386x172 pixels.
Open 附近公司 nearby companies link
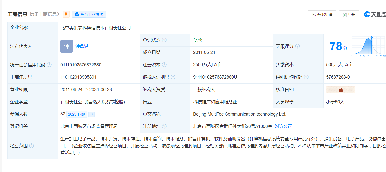pos(283,126)
